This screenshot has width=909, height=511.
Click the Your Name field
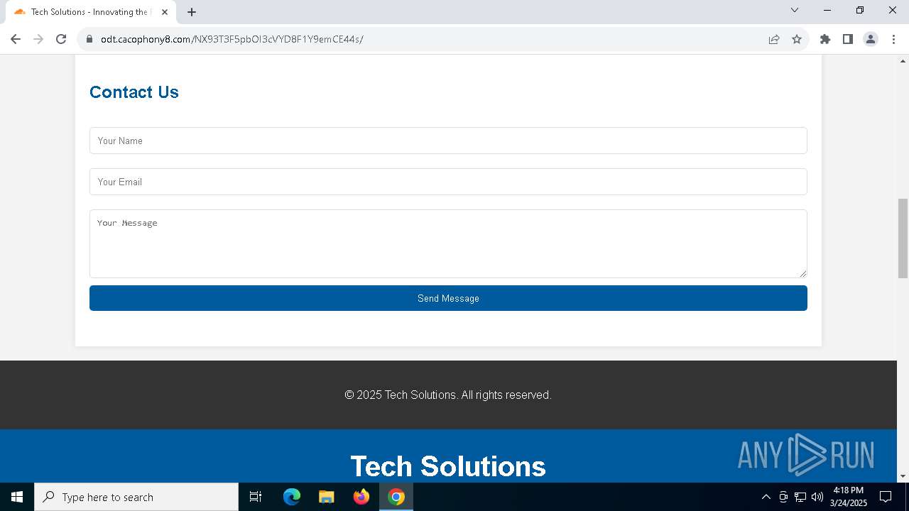coord(448,141)
